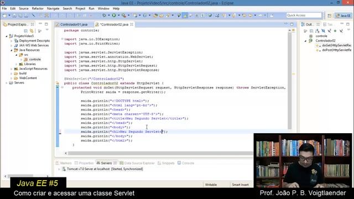Click the editor vertical scrollbar

pyautogui.click(x=290, y=81)
